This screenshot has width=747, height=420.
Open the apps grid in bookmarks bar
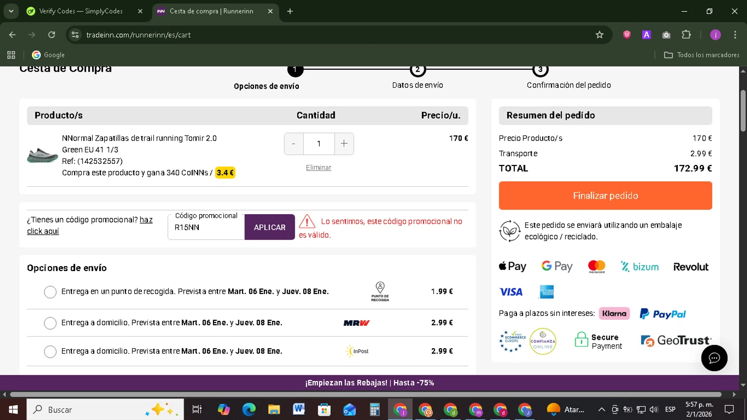(11, 55)
